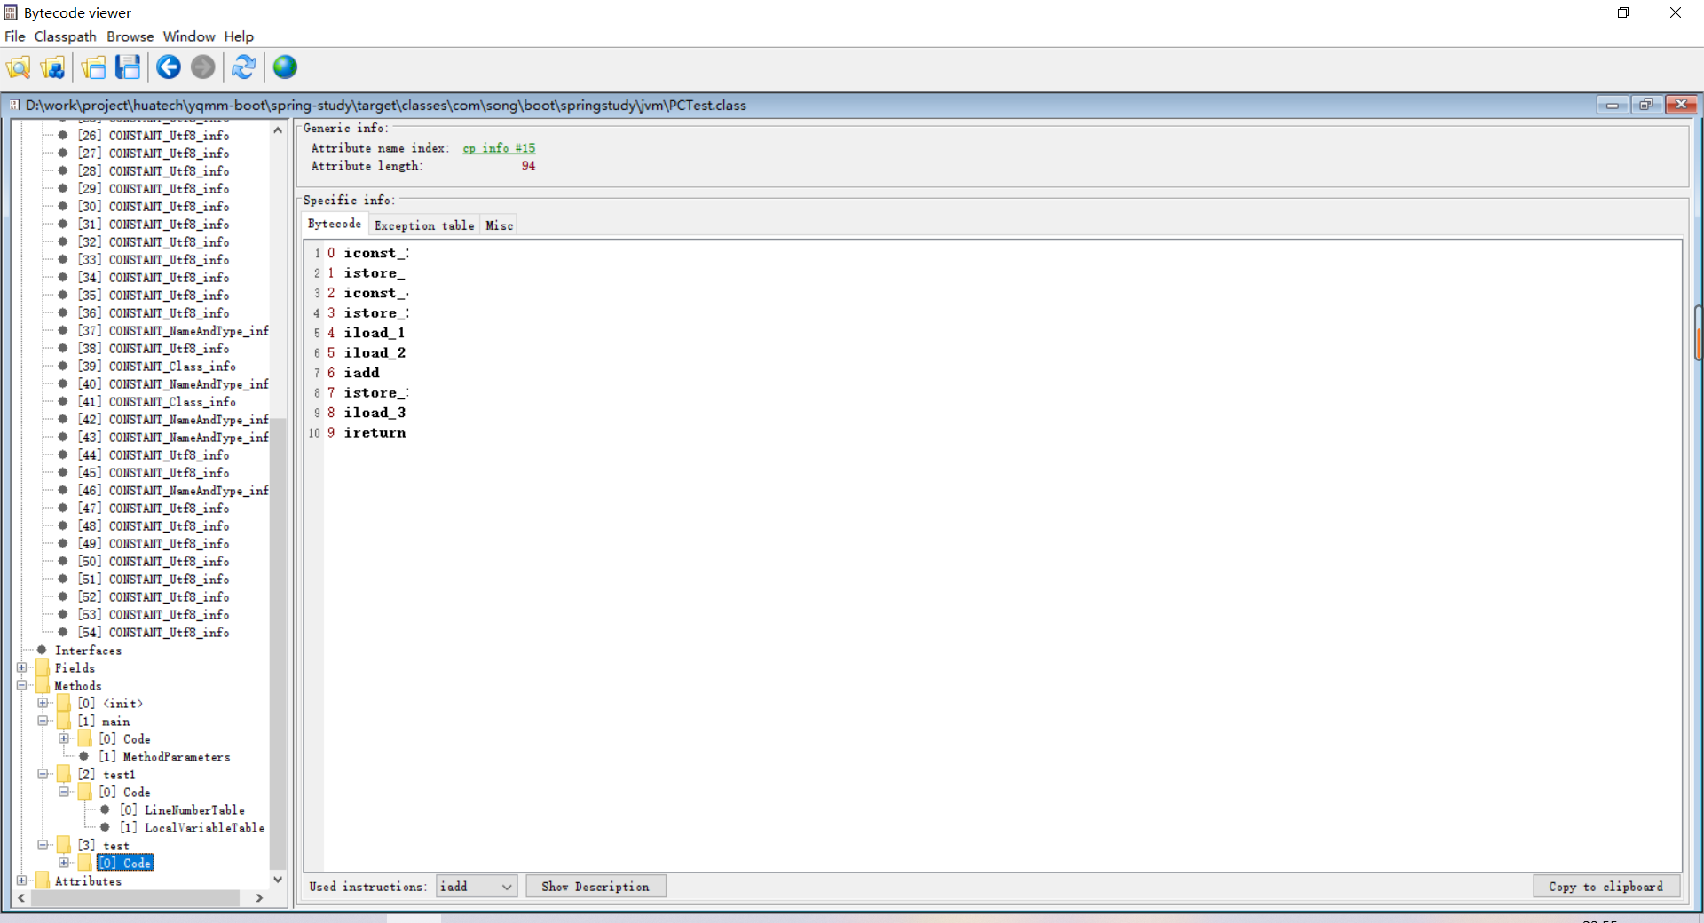Restore the inner PCTest.class window
Viewport: 1704px width, 923px height.
click(1646, 105)
